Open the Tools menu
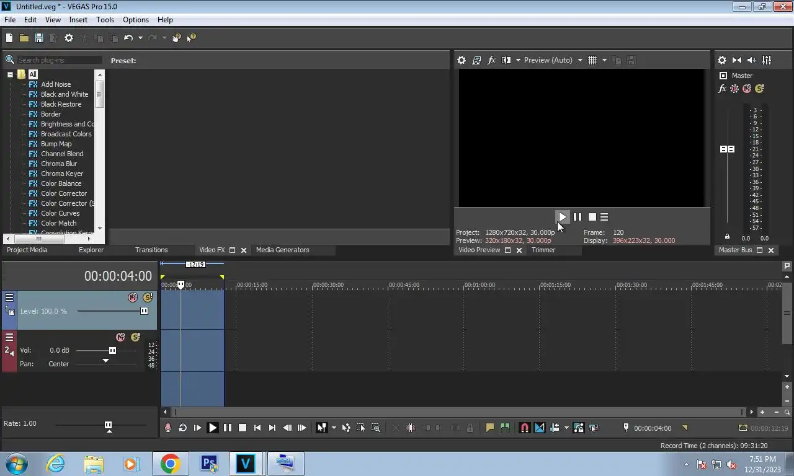The height and width of the screenshot is (476, 794). point(105,20)
